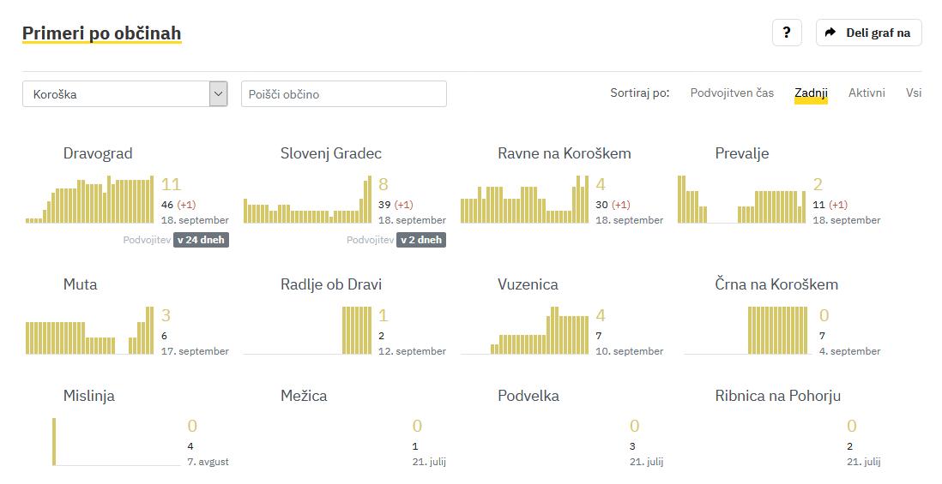Screen dimensions: 942x484
Task: Click the Prevalje bar chart
Action: [741, 200]
